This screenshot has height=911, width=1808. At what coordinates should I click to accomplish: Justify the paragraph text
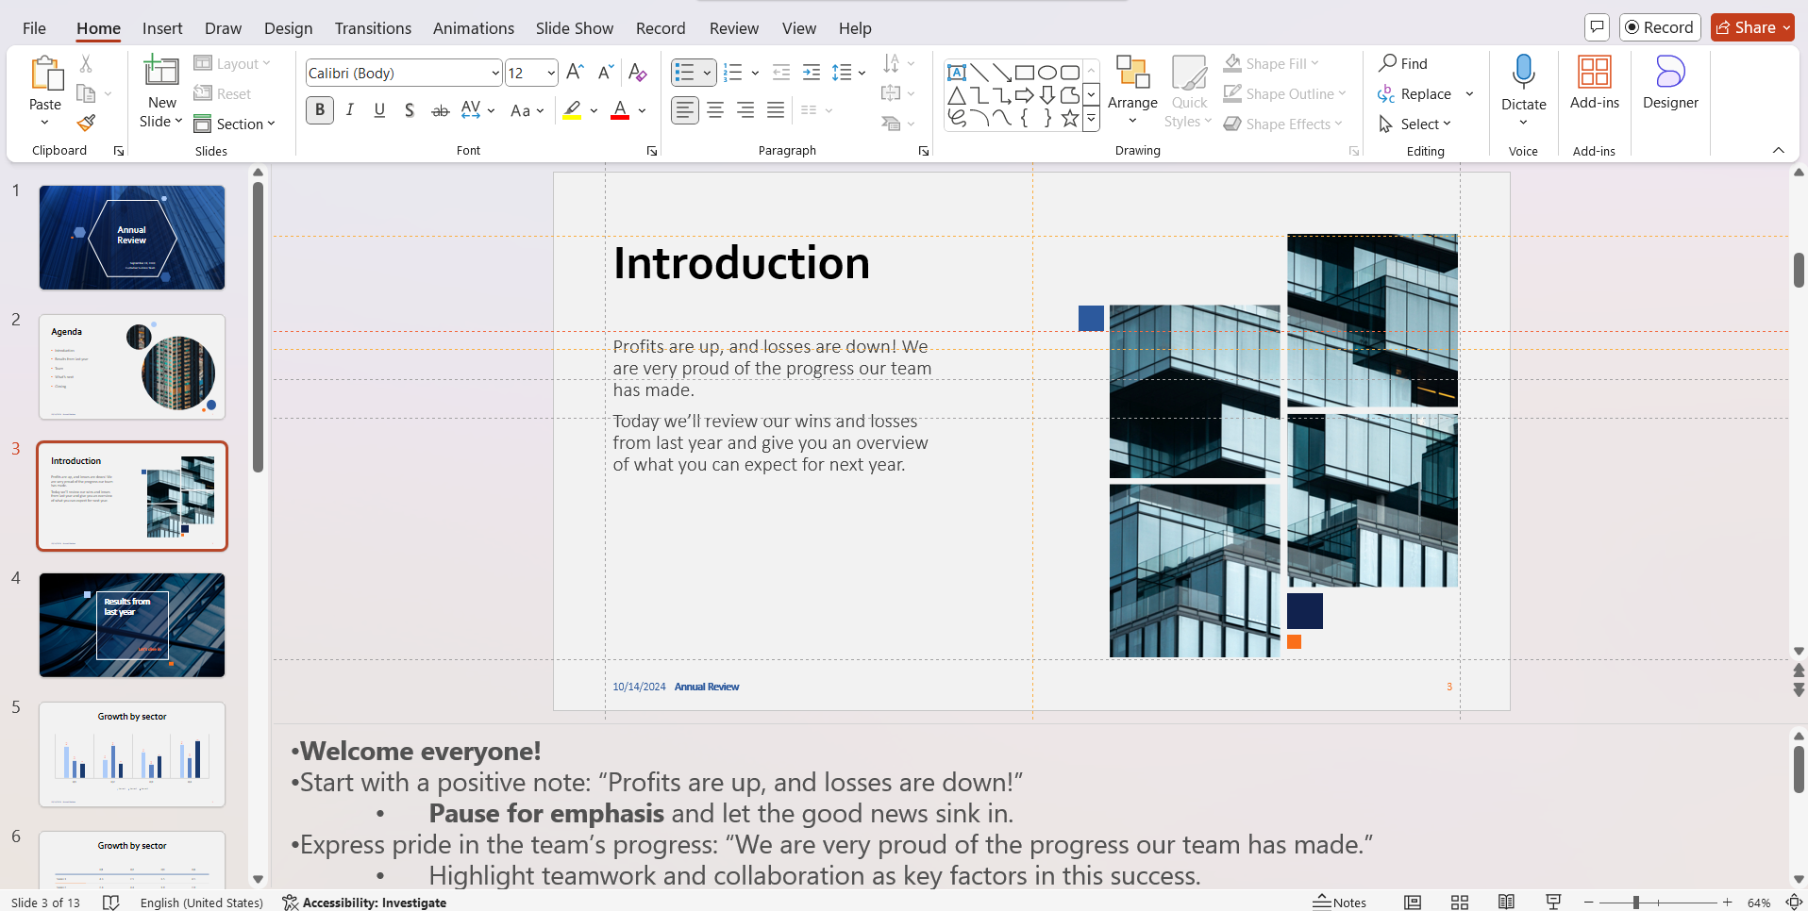(776, 110)
